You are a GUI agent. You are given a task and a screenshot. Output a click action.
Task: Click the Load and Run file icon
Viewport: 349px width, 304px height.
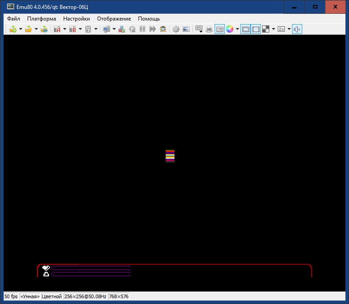13,29
